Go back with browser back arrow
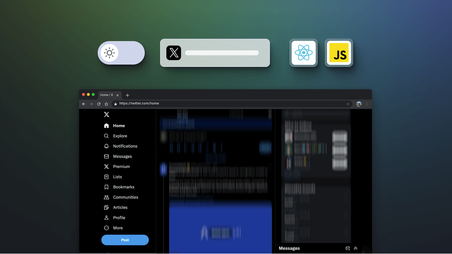 (84, 104)
